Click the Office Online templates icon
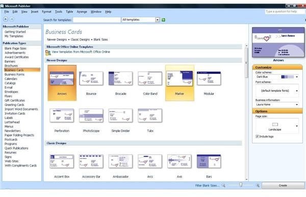Viewport: 306px width, 197px height. (x=48, y=53)
